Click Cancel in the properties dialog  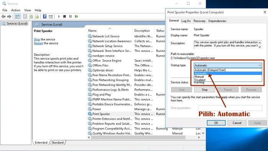tap(237, 123)
